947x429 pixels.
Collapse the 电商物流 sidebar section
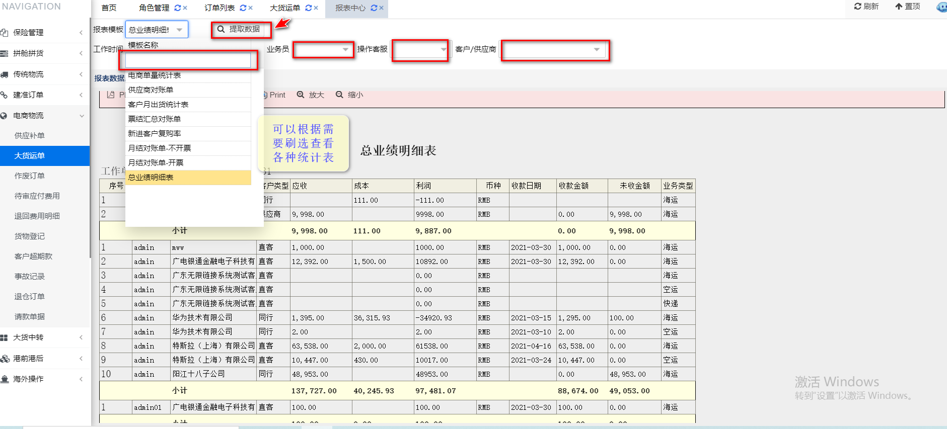(81, 116)
